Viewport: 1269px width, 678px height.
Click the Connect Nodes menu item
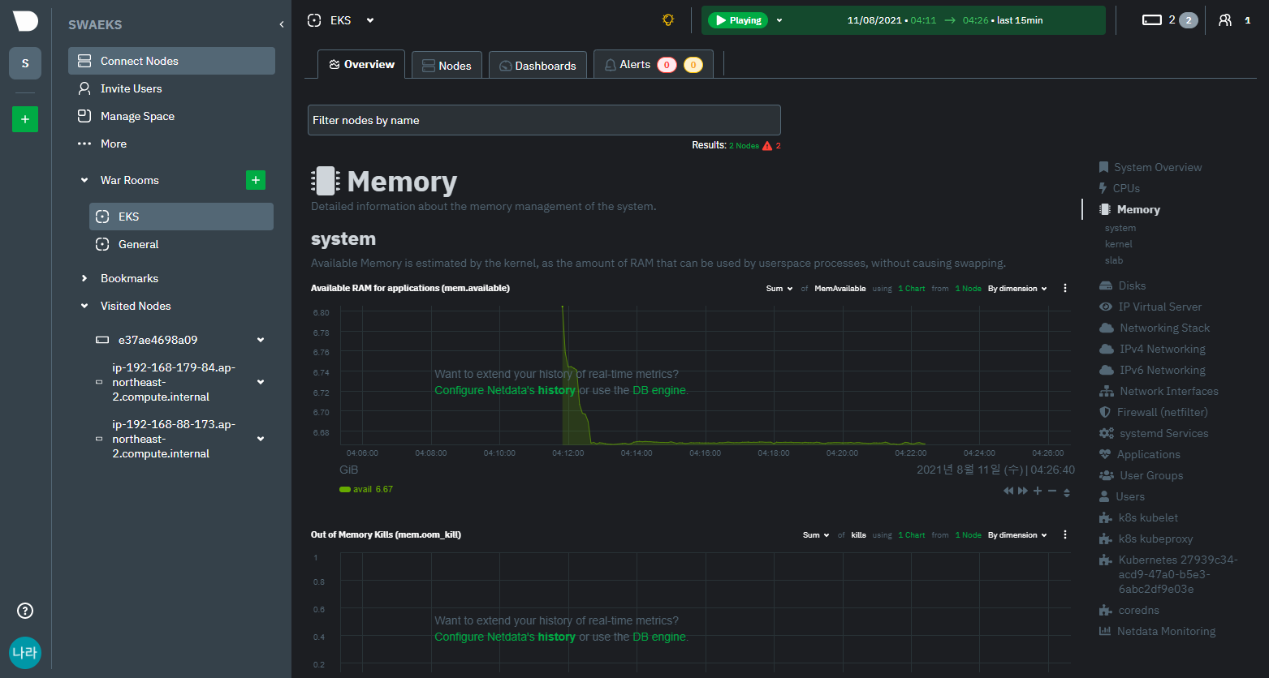click(171, 61)
